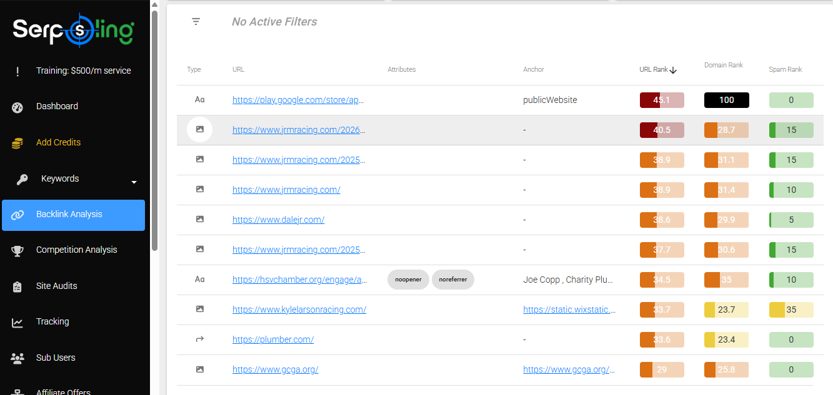Click the Anchor column header

point(534,70)
